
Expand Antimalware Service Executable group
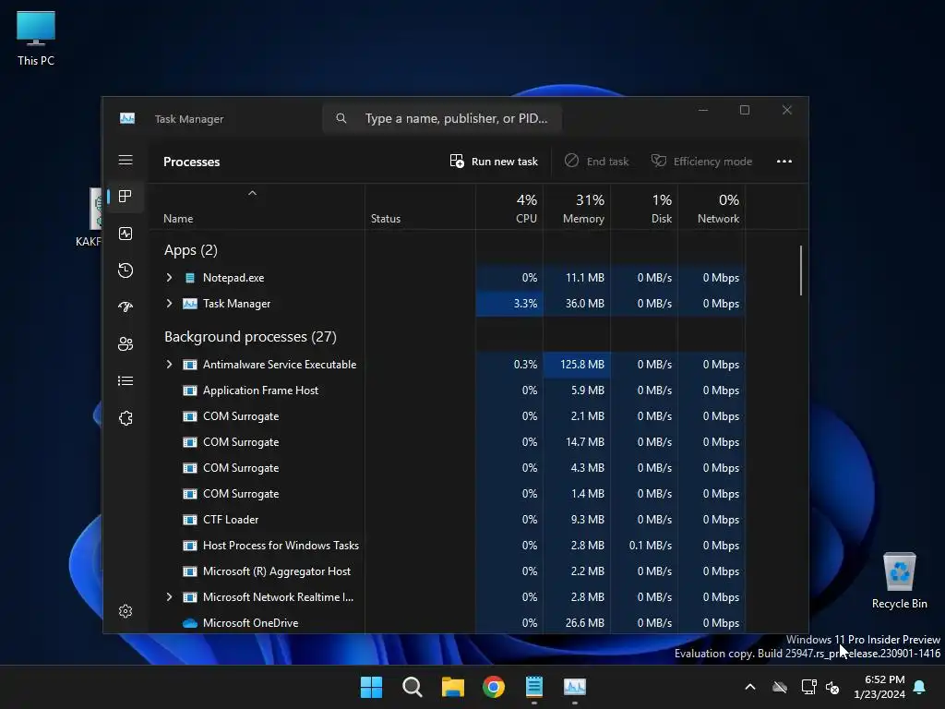[170, 365]
